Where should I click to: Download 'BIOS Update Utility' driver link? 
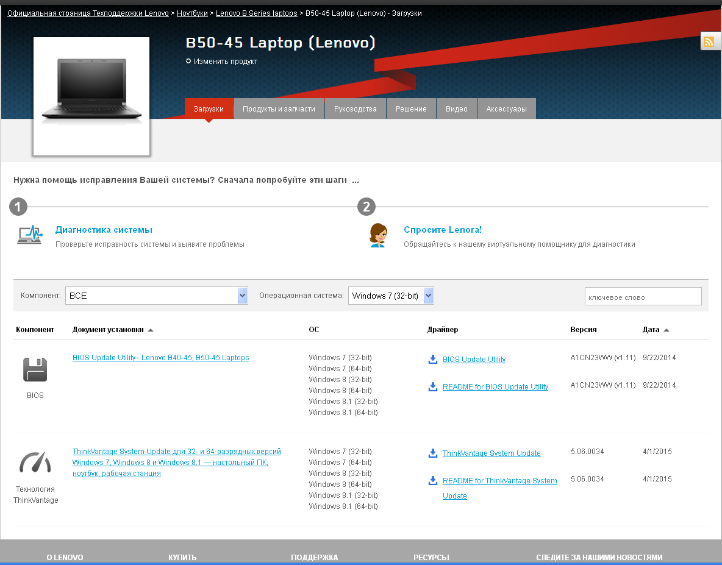pos(474,360)
